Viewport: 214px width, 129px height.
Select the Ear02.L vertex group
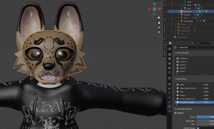click(194, 65)
